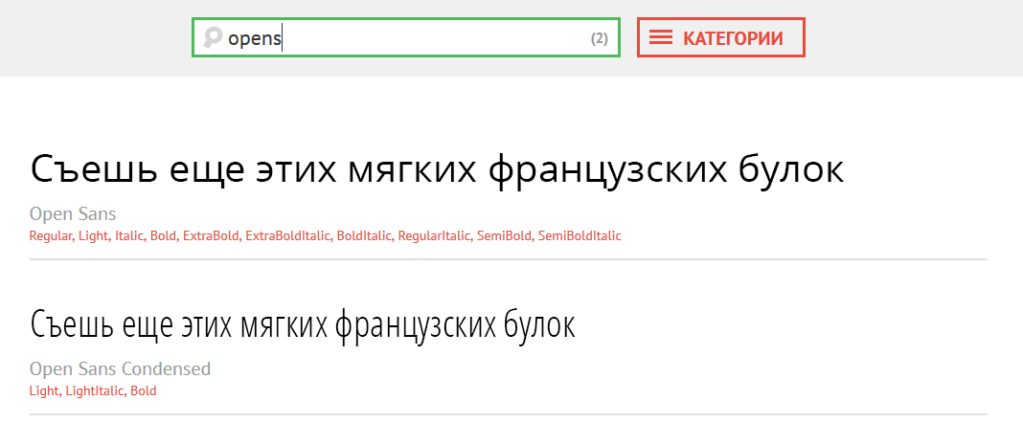The width and height of the screenshot is (1023, 445).
Task: Select Open Sans SemiBold style
Action: coord(504,235)
